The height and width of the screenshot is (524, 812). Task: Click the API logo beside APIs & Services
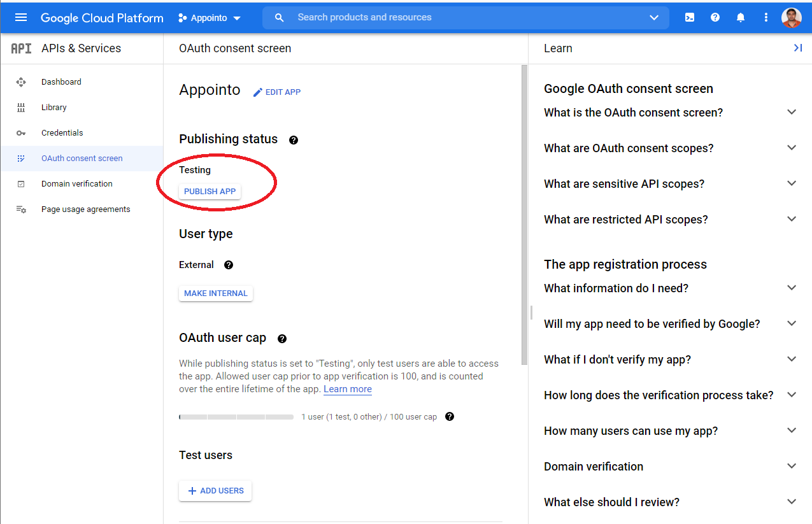[21, 48]
